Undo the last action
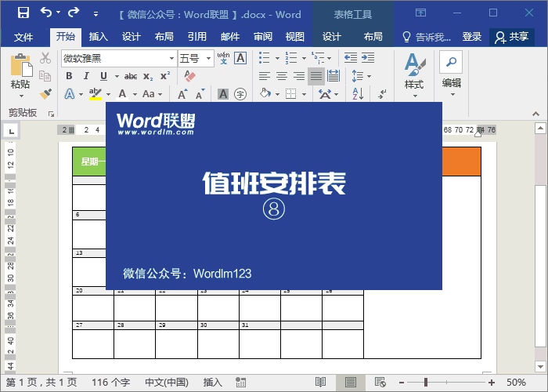This screenshot has height=392, width=548. 46,13
